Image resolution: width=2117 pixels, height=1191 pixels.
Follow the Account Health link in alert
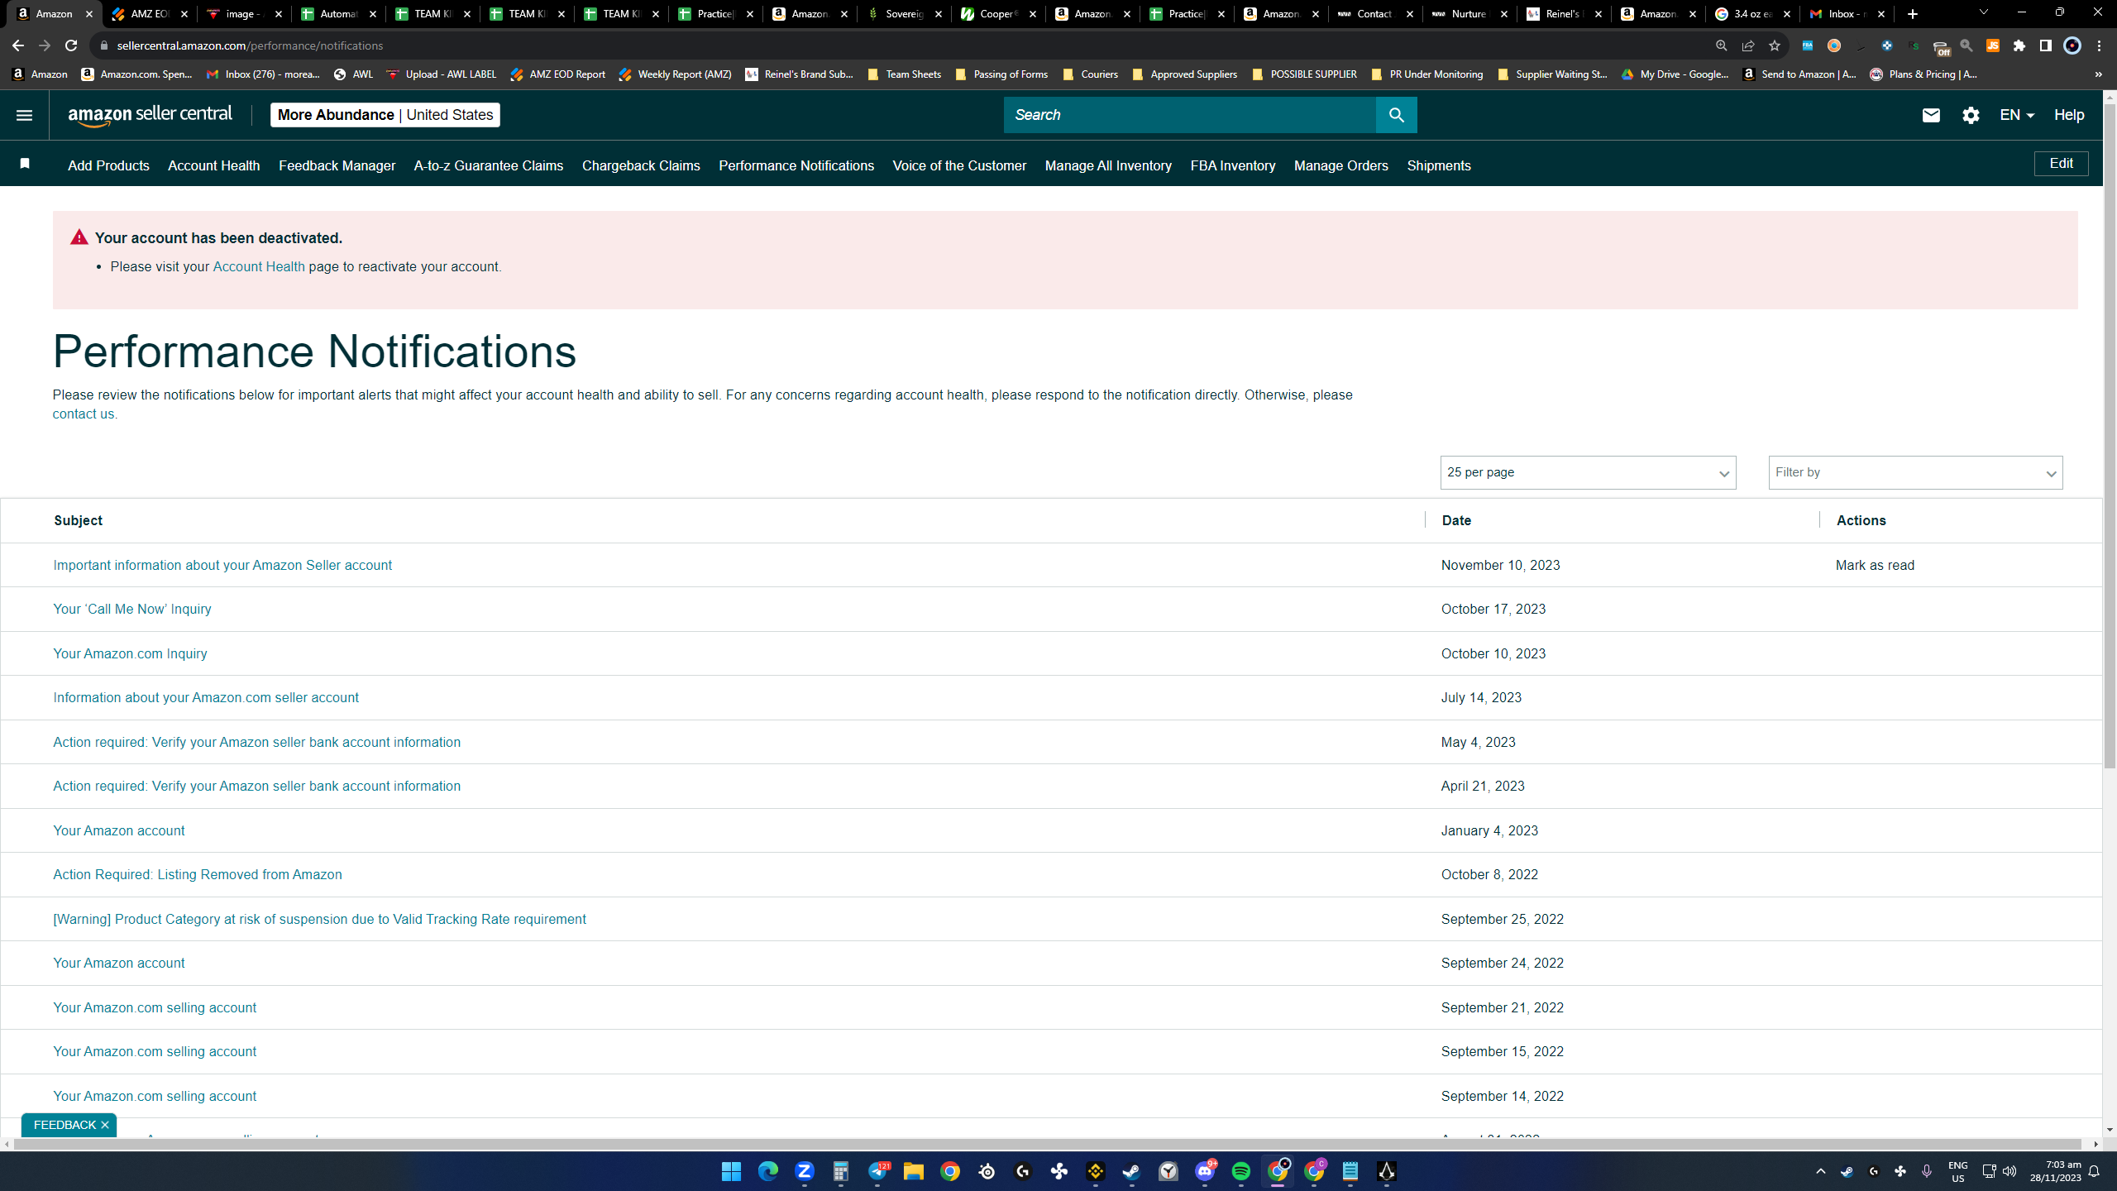tap(259, 266)
